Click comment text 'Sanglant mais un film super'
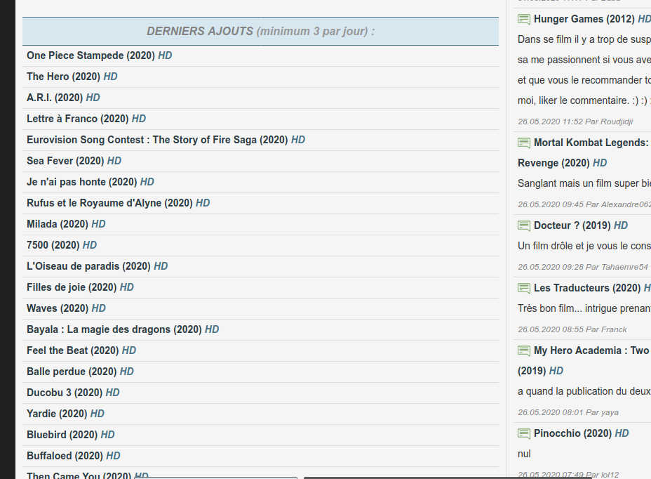This screenshot has height=479, width=651. pyautogui.click(x=584, y=183)
